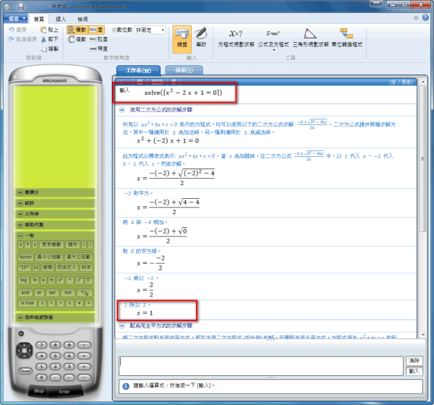434x405 pixels.
Task: Click the π key on the calculator pad
Action: [51, 280]
